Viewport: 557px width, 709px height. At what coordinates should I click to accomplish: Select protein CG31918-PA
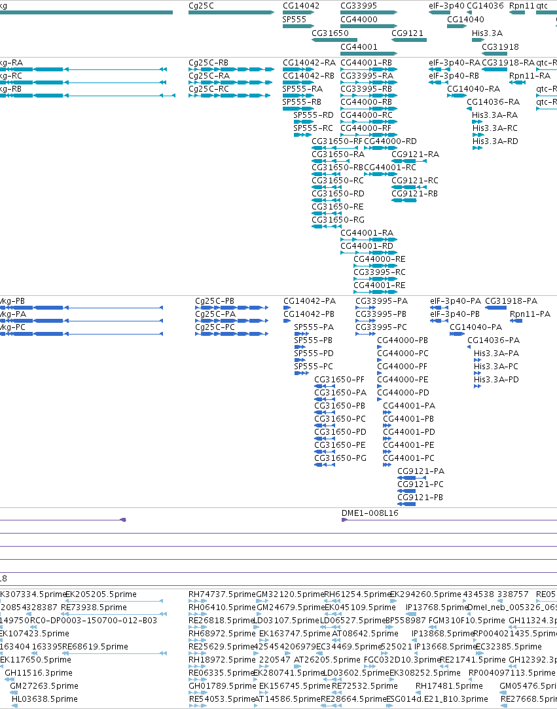click(x=495, y=308)
